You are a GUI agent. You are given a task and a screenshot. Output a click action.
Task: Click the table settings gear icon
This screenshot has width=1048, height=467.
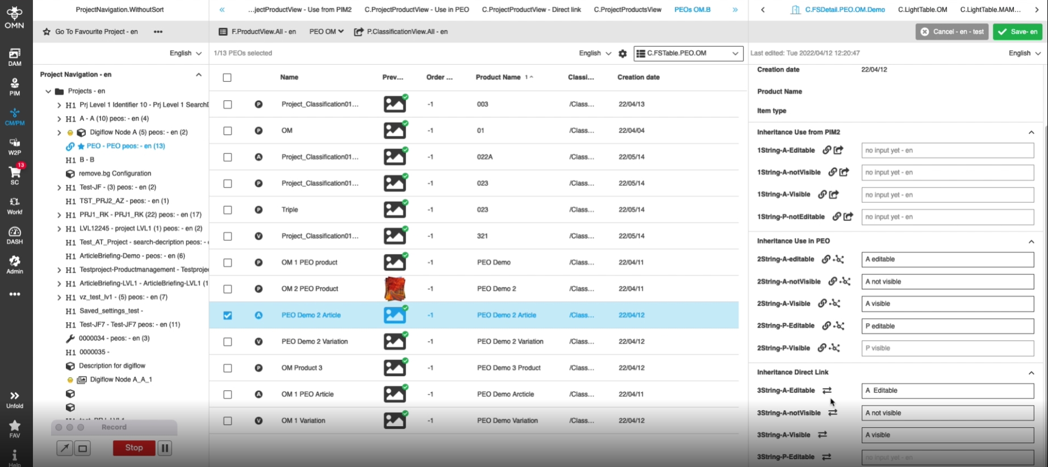[623, 53]
